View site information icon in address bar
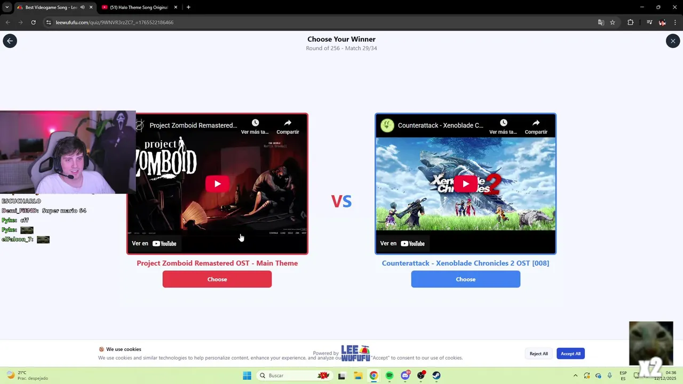Image resolution: width=683 pixels, height=384 pixels. (x=49, y=22)
